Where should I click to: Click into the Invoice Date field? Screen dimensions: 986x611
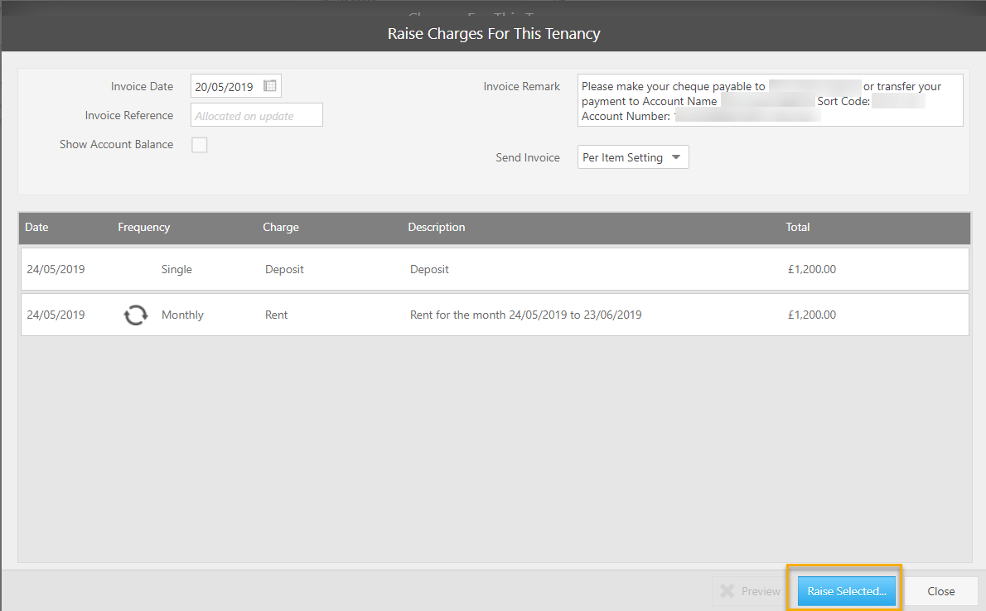(x=236, y=86)
